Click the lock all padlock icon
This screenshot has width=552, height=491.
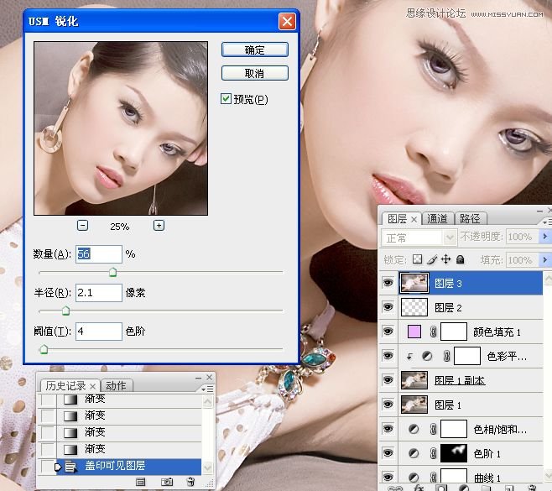[460, 260]
